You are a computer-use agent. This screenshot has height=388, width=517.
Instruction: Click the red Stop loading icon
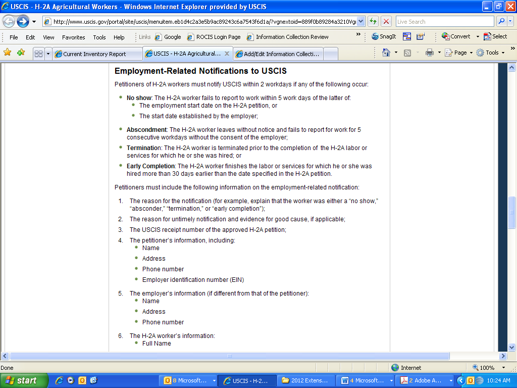(x=386, y=22)
